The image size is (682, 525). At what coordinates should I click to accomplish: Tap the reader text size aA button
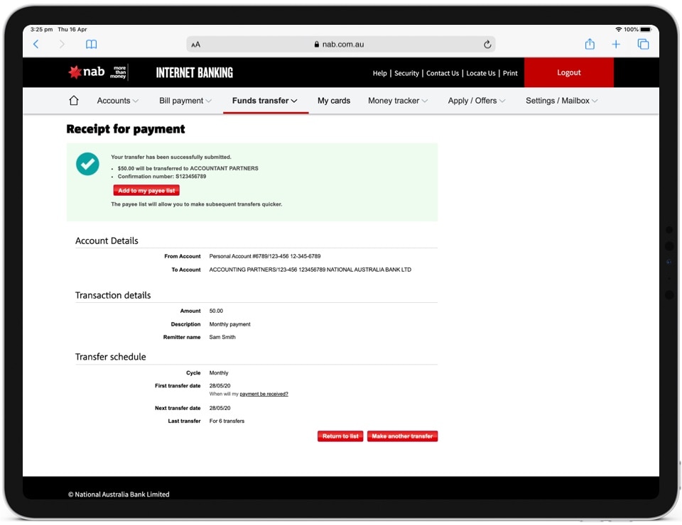(195, 44)
